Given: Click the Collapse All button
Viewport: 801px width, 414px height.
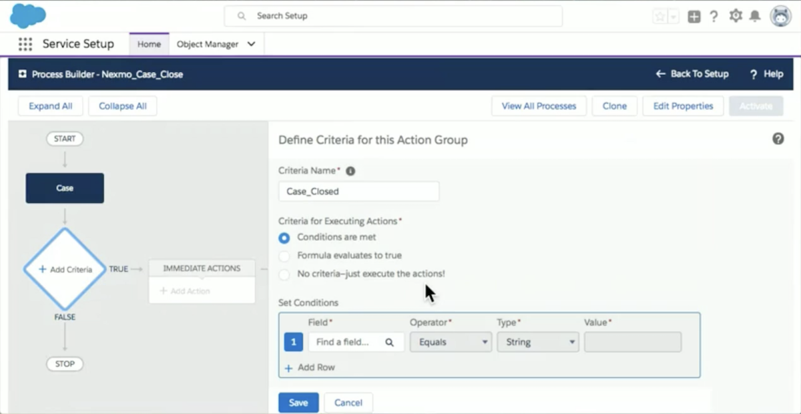Looking at the screenshot, I should (x=123, y=106).
